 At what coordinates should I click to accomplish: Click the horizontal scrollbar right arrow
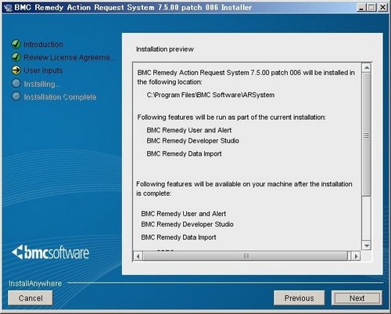click(x=356, y=256)
